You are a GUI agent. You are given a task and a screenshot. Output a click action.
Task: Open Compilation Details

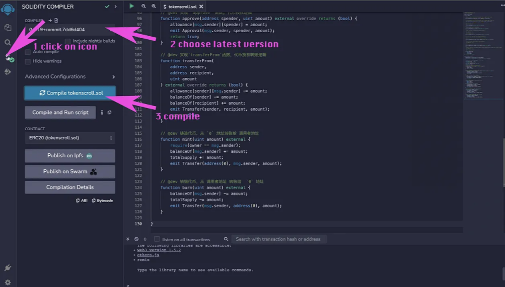pyautogui.click(x=70, y=187)
